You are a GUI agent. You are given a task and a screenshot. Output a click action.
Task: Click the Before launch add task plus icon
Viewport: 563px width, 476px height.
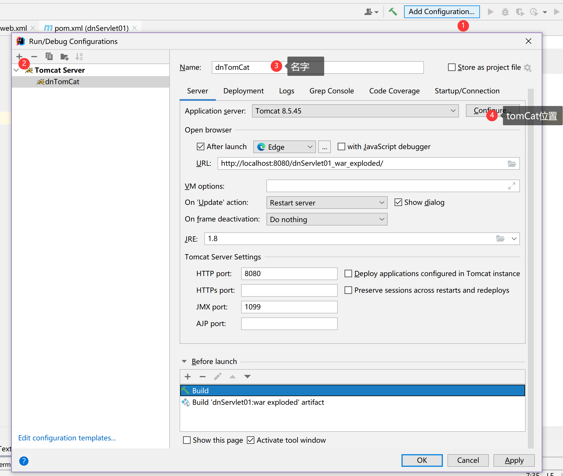[x=188, y=377]
